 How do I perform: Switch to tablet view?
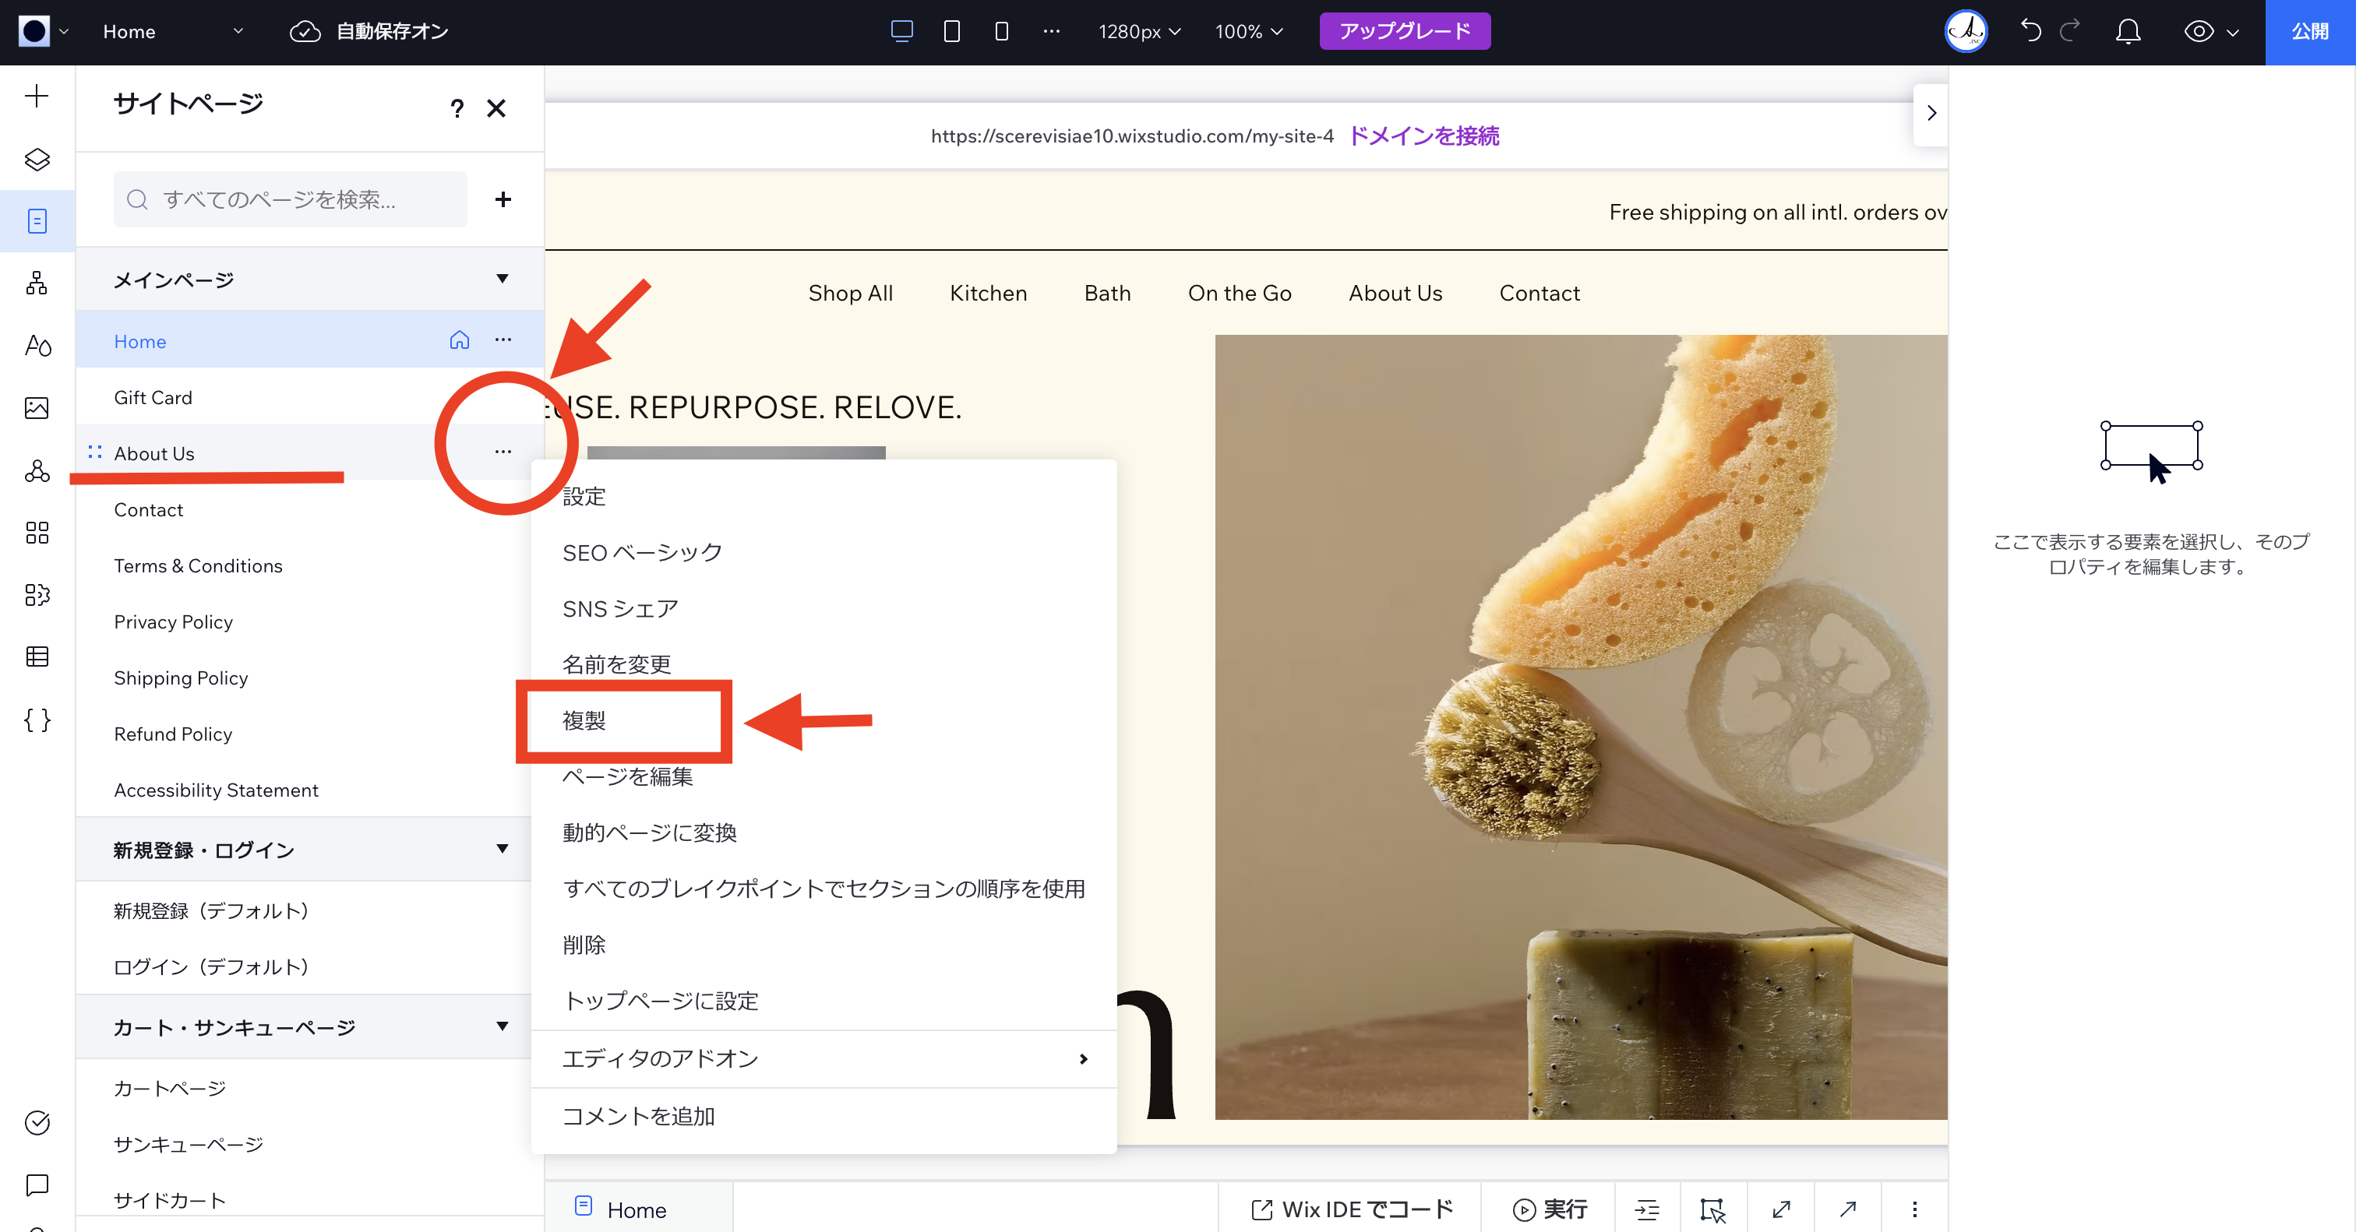tap(951, 30)
